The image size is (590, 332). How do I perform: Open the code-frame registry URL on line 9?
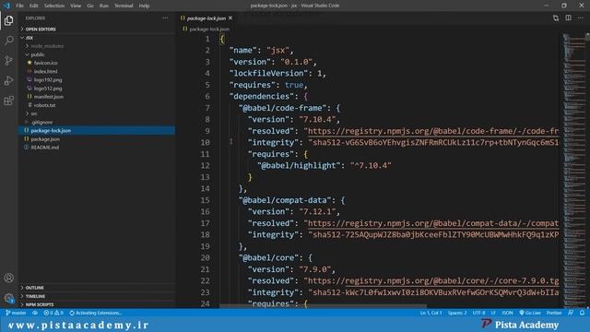(x=433, y=131)
